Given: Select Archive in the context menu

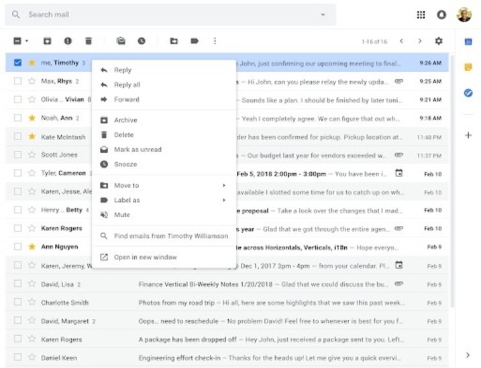Looking at the screenshot, I should [164, 120].
